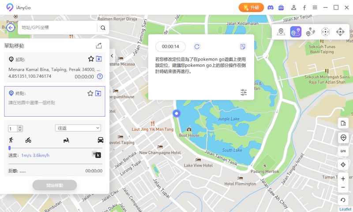Click the Leaflet attribution link
The width and height of the screenshot is (353, 212).
coord(345,209)
